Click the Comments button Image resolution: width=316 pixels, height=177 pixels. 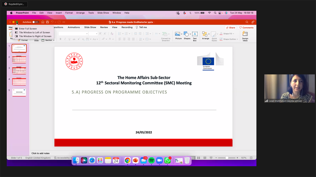[x=246, y=28]
